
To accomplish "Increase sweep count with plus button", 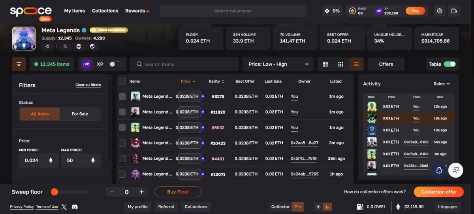I will (141, 192).
